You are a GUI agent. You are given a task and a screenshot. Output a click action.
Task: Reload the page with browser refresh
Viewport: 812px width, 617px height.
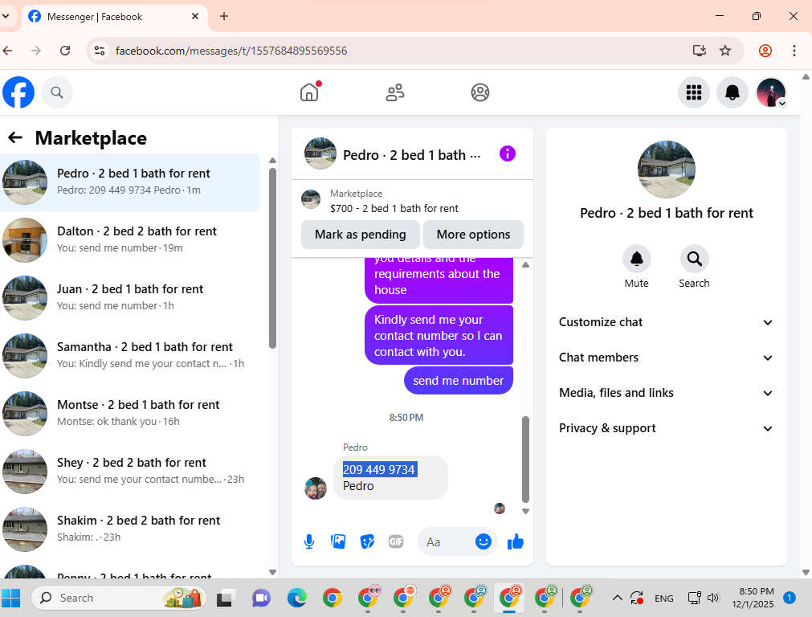pos(65,51)
